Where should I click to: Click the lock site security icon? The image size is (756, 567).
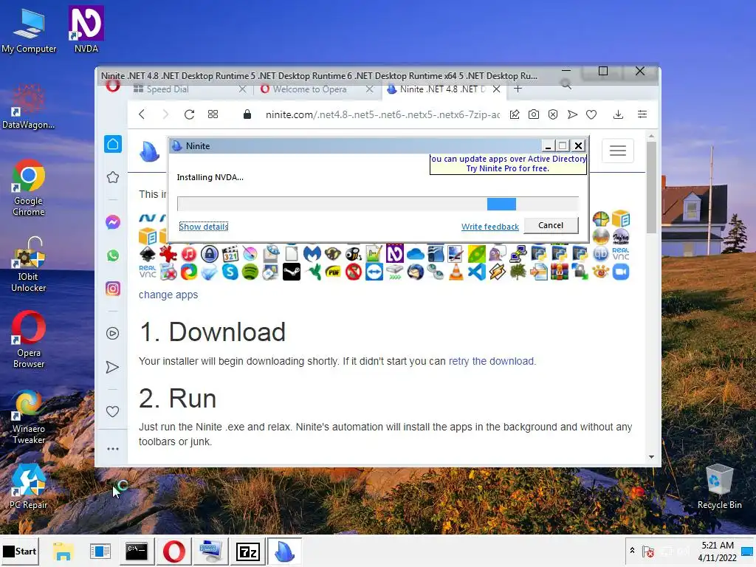click(247, 114)
